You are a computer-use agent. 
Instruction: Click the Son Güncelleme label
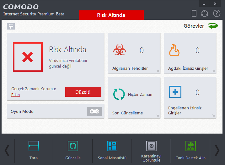[127, 113]
